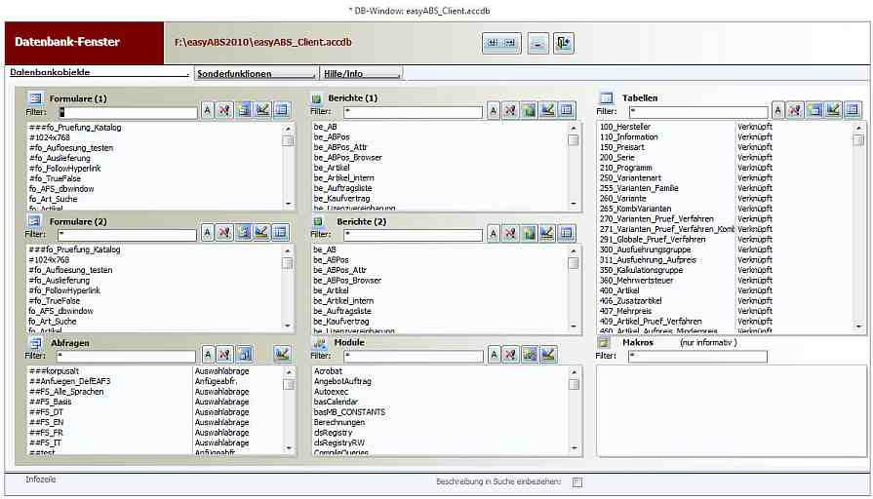
Task: Click the 'A' button in Module panel
Action: (494, 355)
